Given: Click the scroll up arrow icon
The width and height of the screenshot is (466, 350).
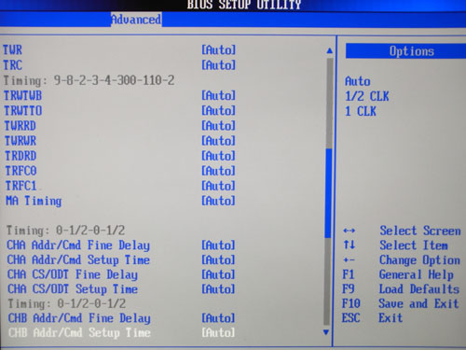Looking at the screenshot, I should [x=330, y=50].
